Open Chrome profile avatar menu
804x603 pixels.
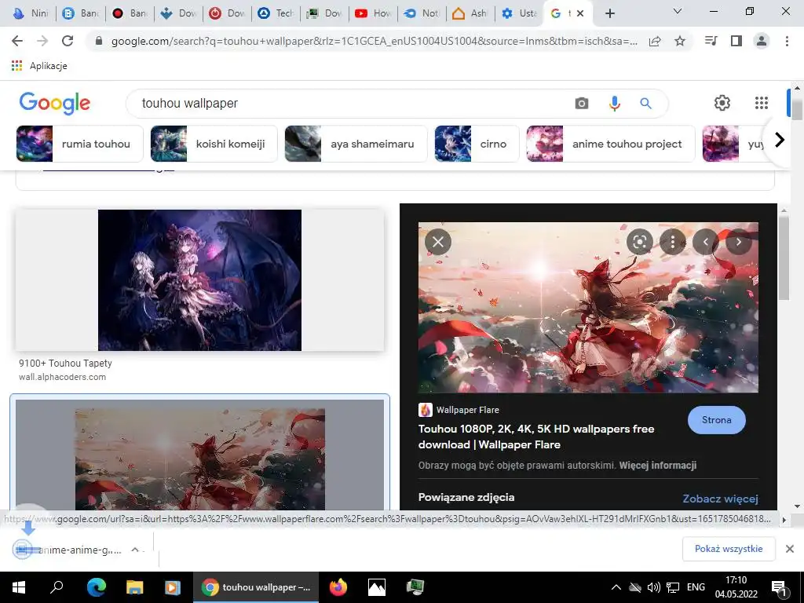[x=762, y=41]
